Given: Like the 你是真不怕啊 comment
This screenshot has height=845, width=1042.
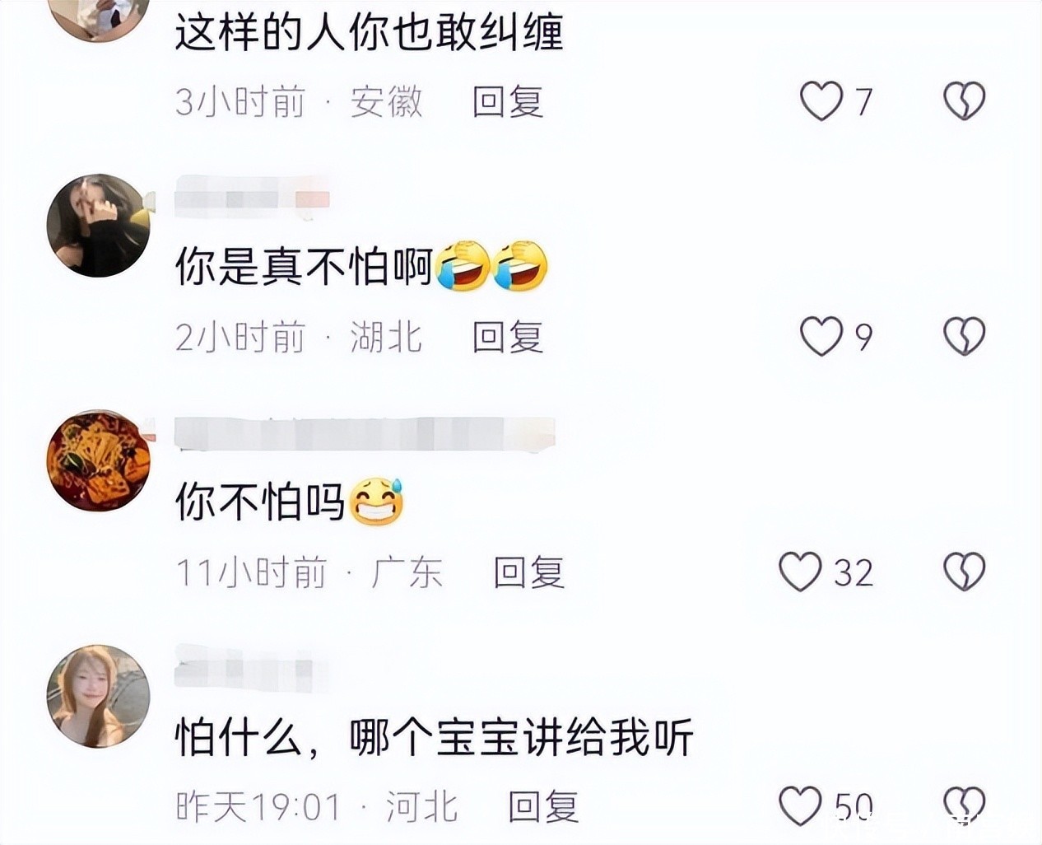Looking at the screenshot, I should (821, 336).
